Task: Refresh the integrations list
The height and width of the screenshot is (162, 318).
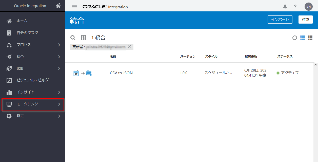Action: pos(295,38)
